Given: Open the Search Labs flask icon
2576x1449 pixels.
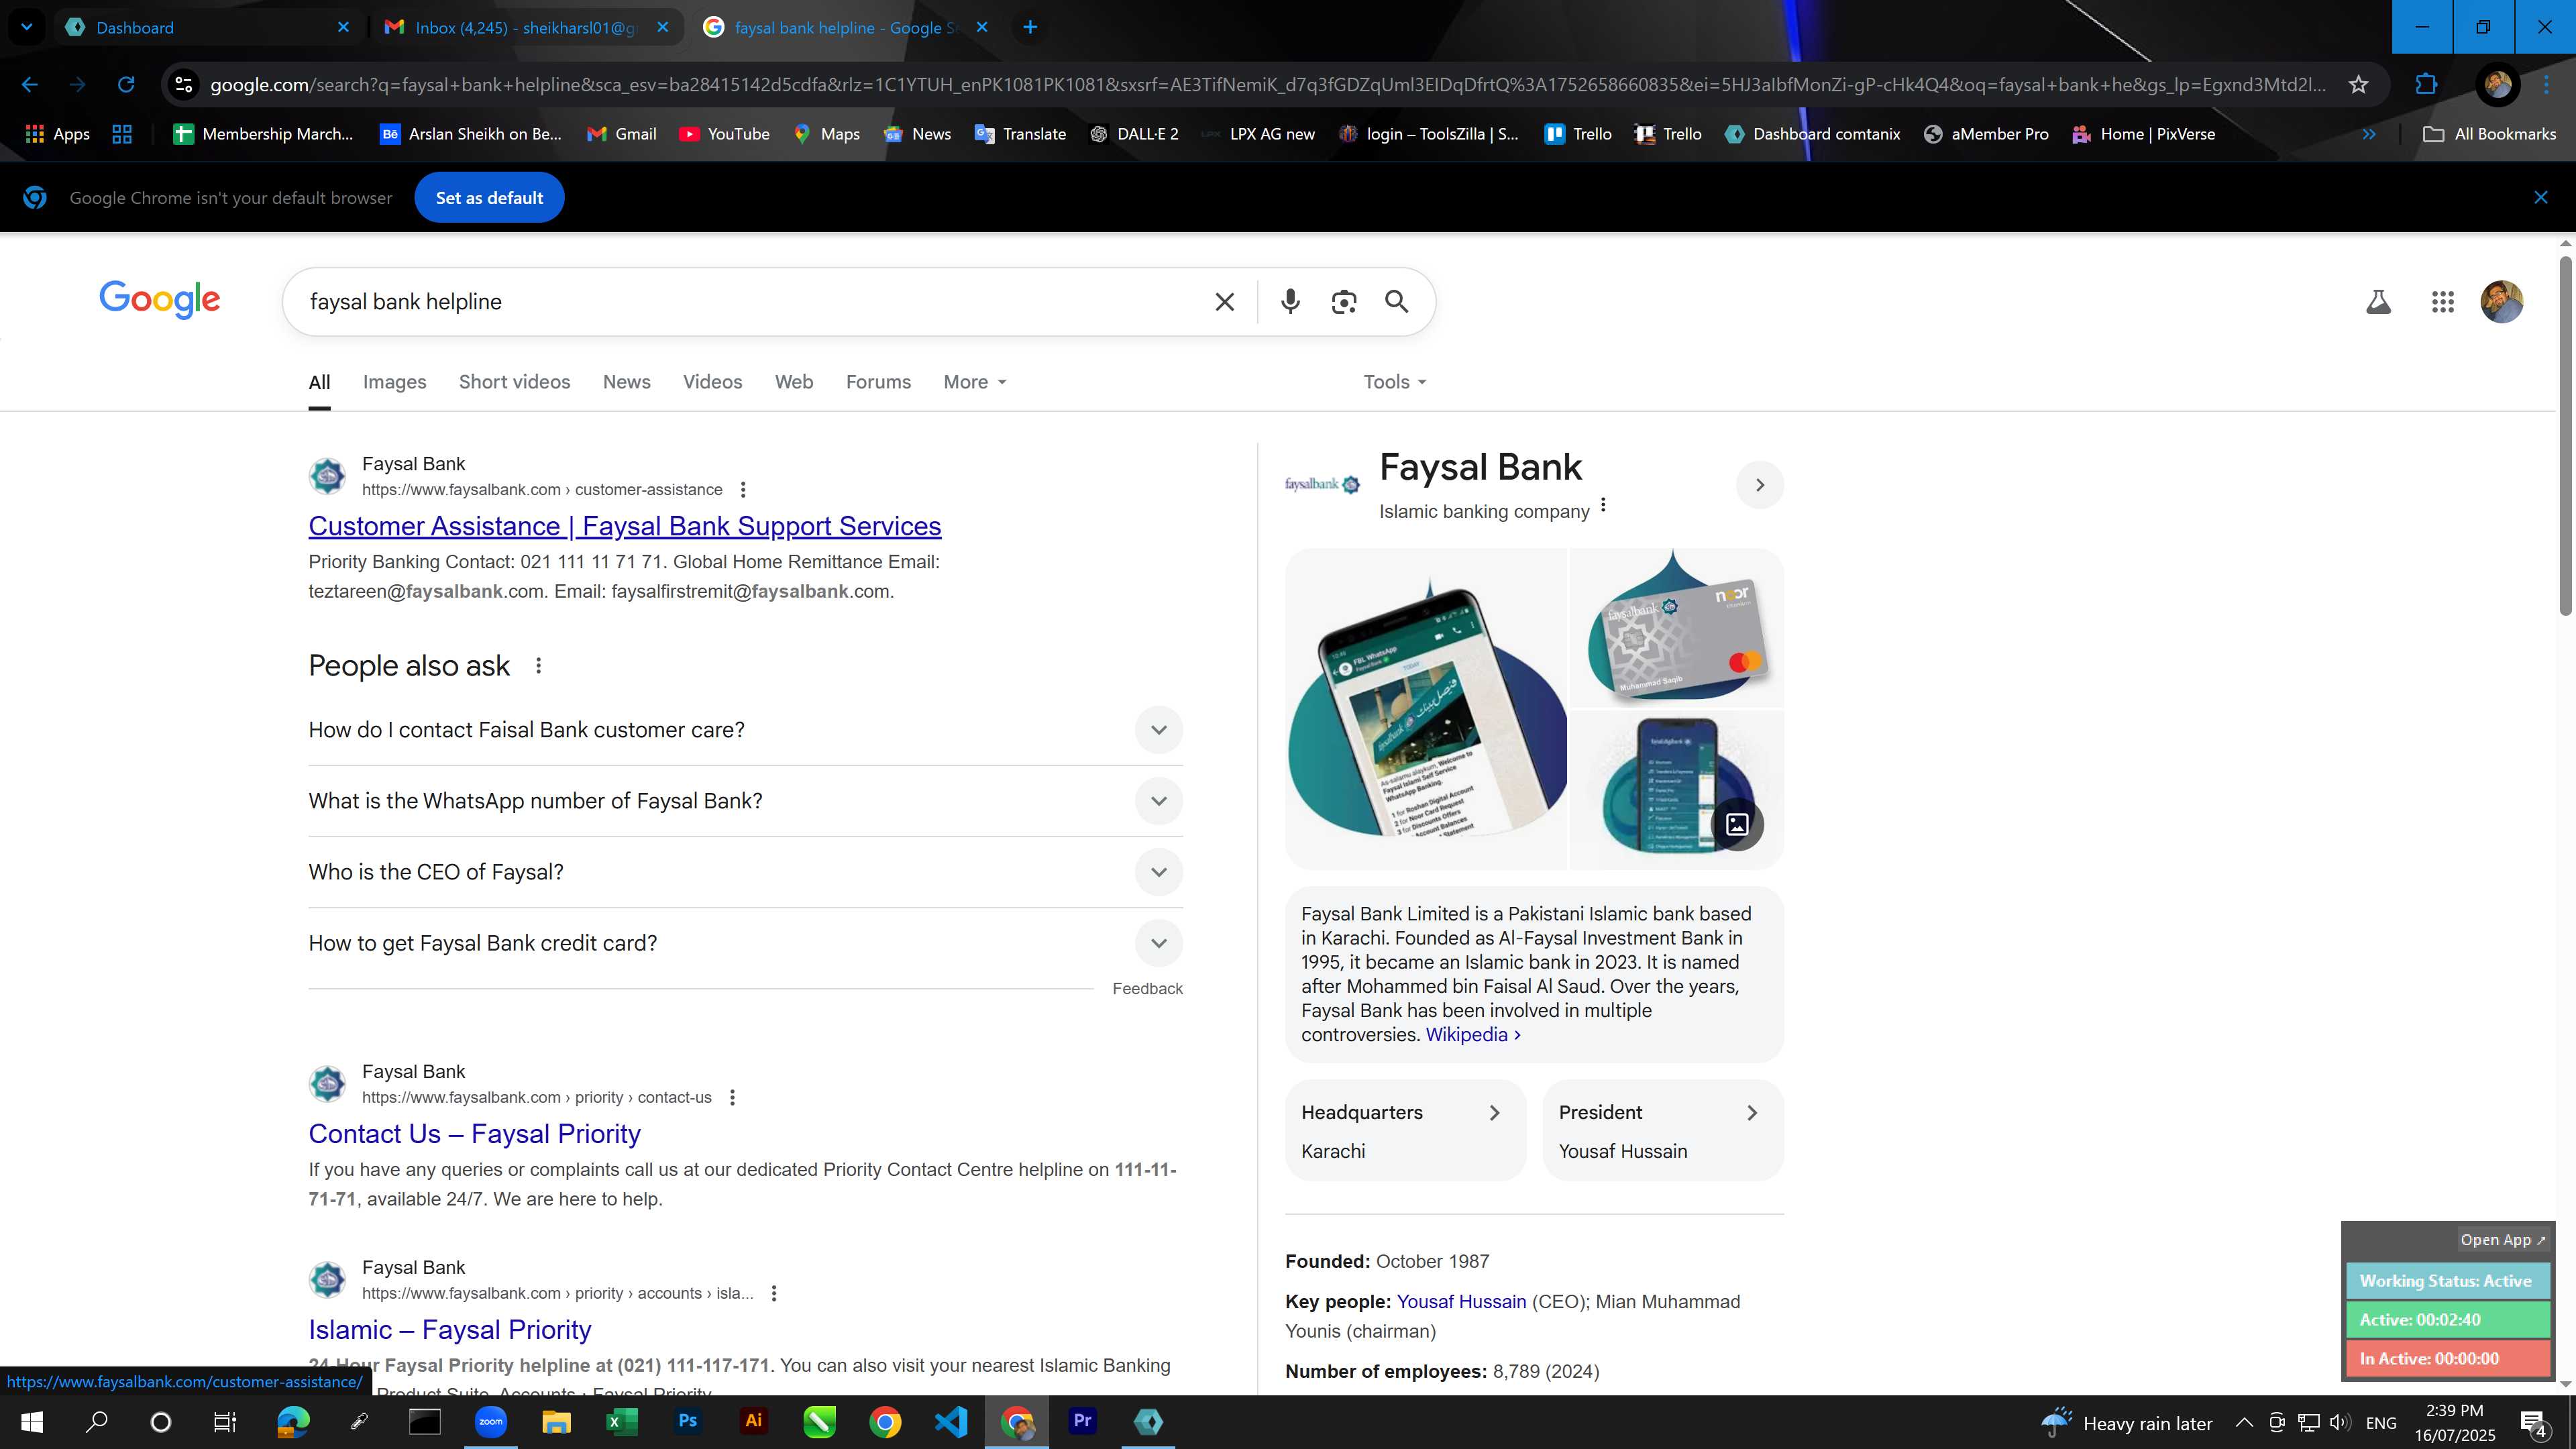Looking at the screenshot, I should [2378, 302].
